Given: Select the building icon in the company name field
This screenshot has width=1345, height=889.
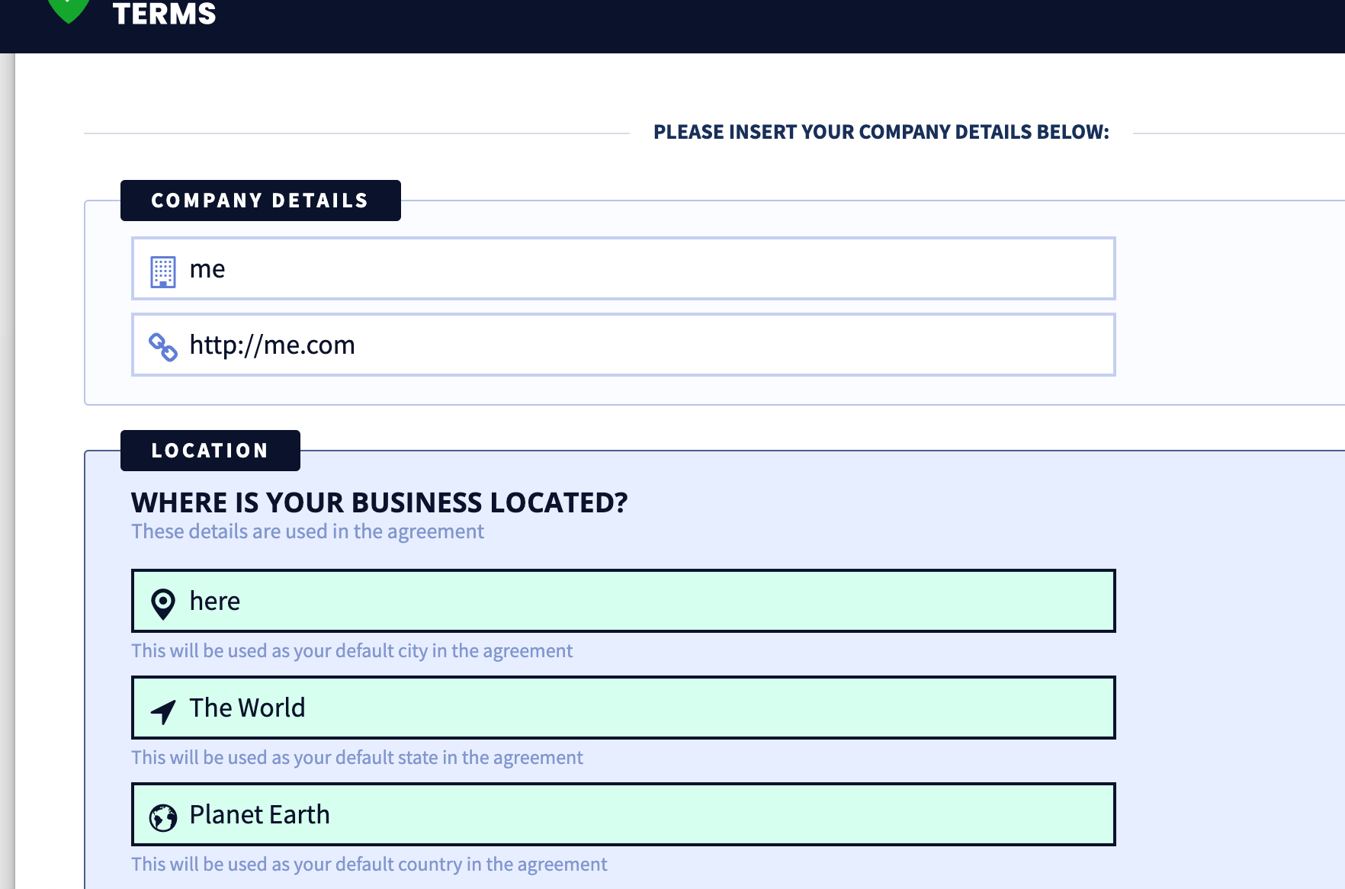Looking at the screenshot, I should (162, 268).
